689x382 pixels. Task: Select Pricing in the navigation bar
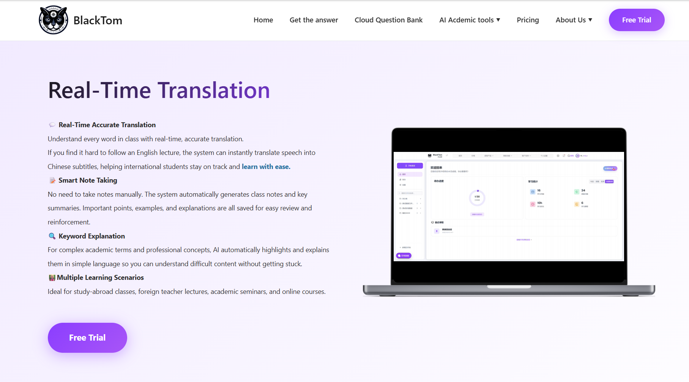[528, 20]
